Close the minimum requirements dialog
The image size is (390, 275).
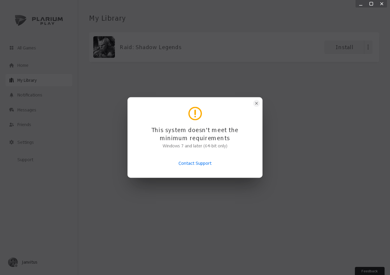(x=256, y=103)
